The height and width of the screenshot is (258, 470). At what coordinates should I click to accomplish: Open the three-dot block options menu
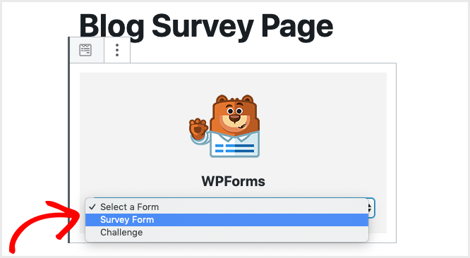[x=117, y=50]
